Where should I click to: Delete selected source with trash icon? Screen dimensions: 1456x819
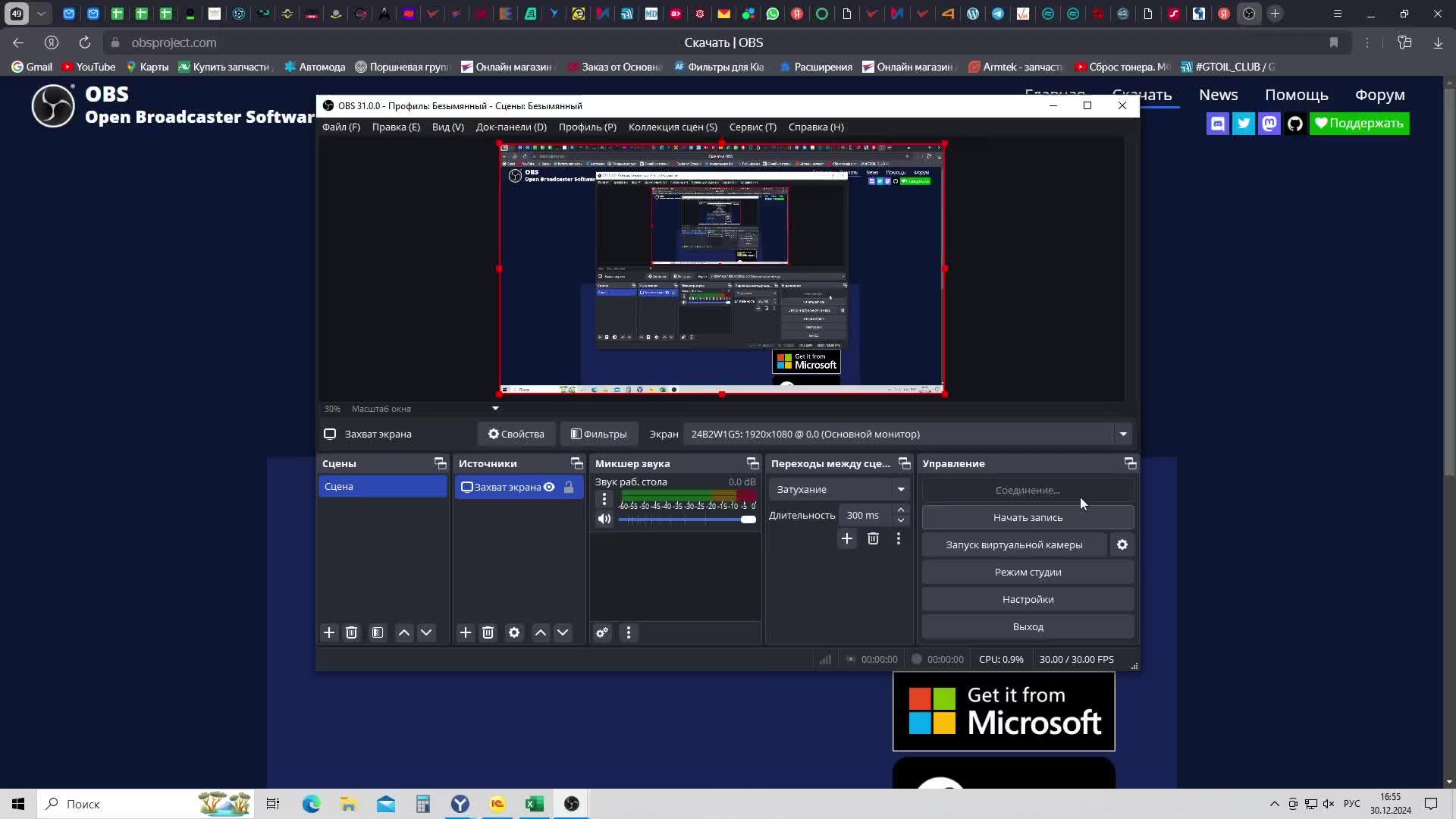tap(488, 632)
